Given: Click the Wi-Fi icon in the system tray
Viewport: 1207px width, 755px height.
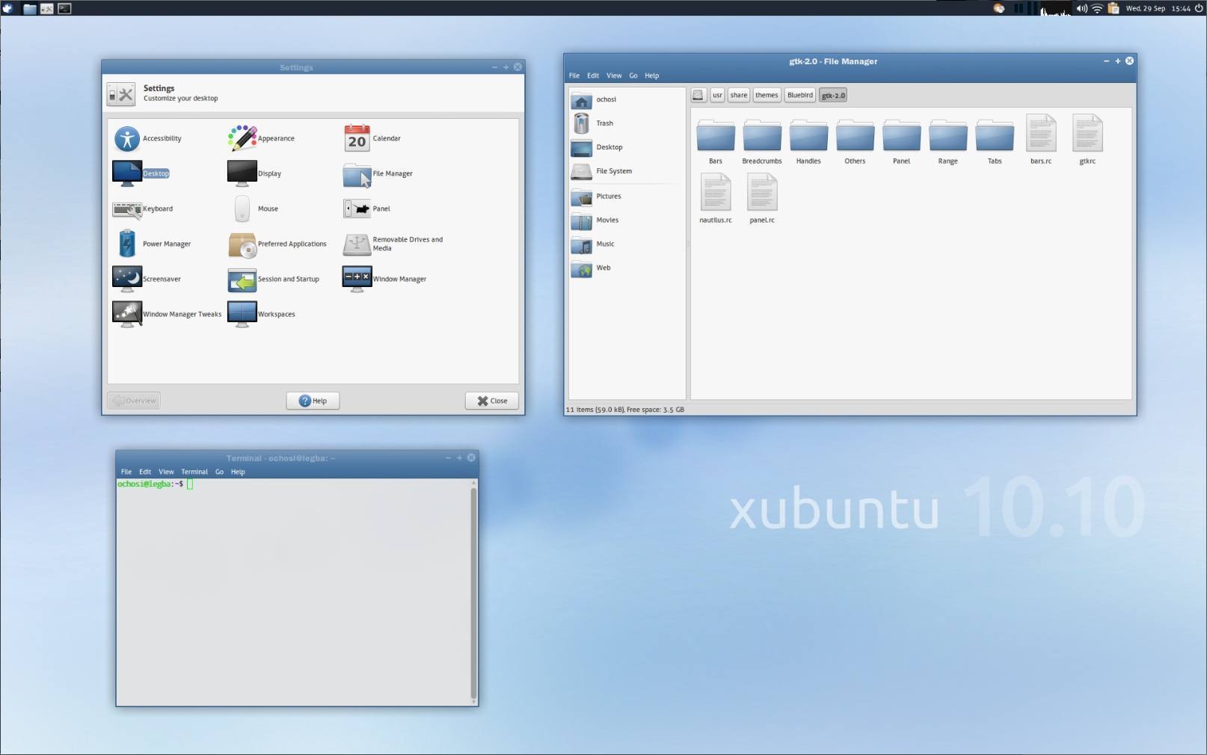Looking at the screenshot, I should click(1096, 8).
